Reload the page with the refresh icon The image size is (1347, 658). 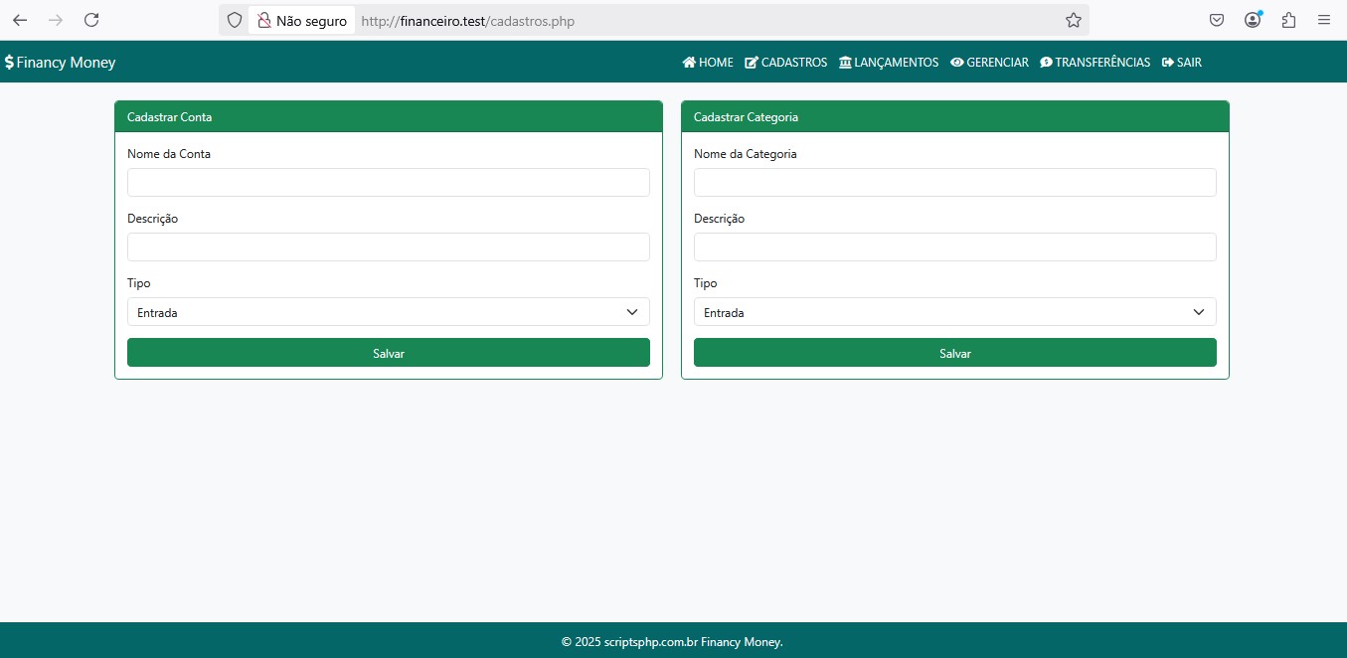point(91,20)
